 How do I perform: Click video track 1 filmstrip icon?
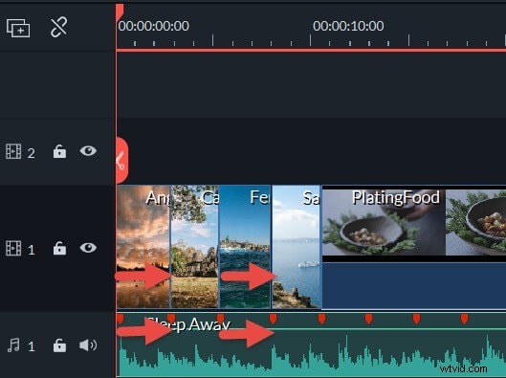(13, 248)
